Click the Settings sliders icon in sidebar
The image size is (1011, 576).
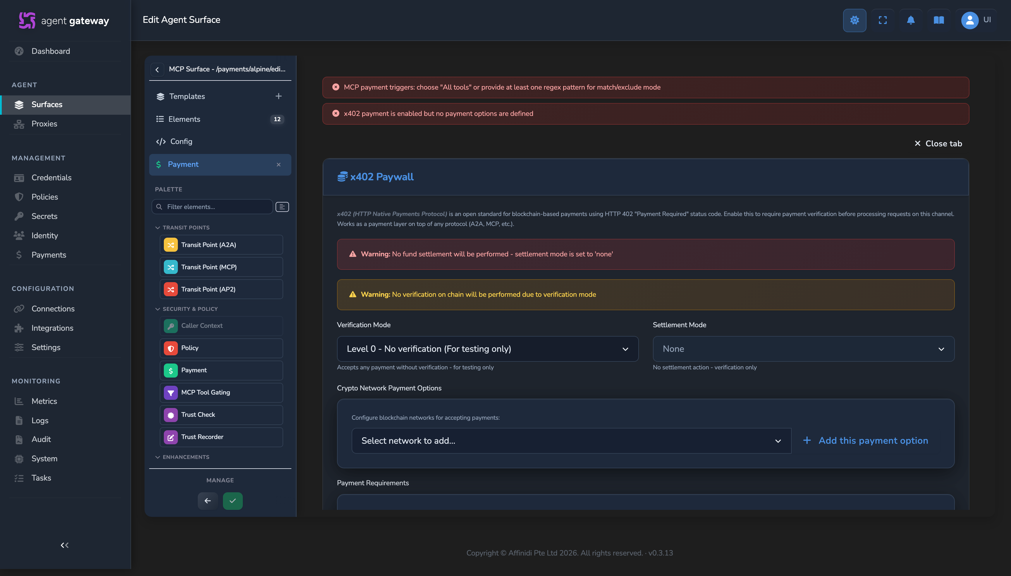click(19, 347)
